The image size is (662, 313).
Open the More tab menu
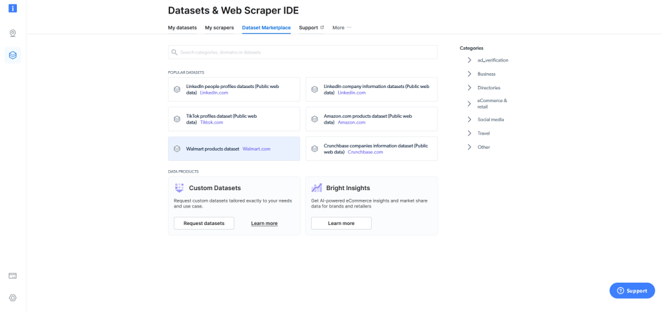coord(341,28)
